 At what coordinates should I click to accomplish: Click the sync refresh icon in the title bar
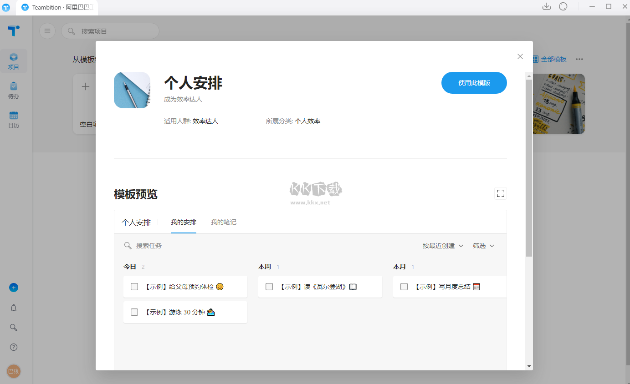coord(563,6)
